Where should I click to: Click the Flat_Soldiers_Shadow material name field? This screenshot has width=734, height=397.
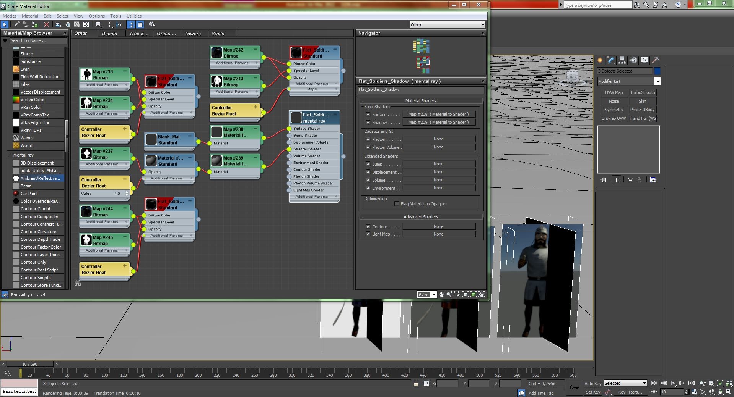(x=421, y=90)
